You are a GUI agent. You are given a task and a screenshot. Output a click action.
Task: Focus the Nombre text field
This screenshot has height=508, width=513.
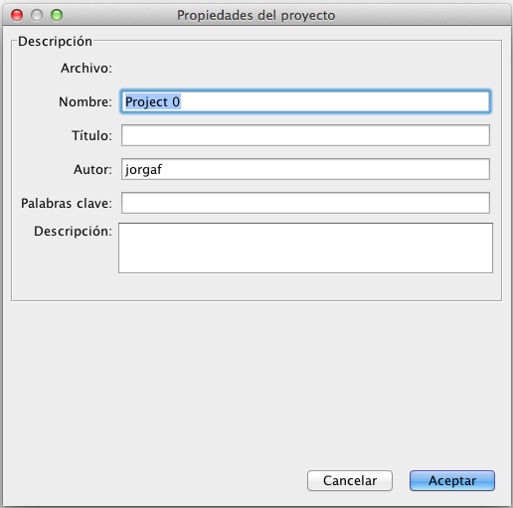[305, 101]
